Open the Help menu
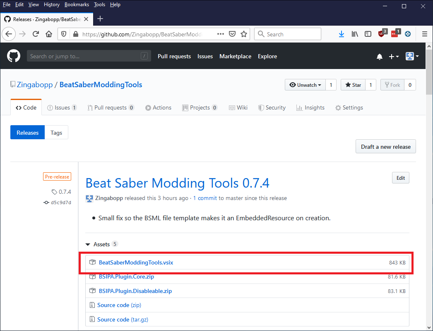 (115, 5)
